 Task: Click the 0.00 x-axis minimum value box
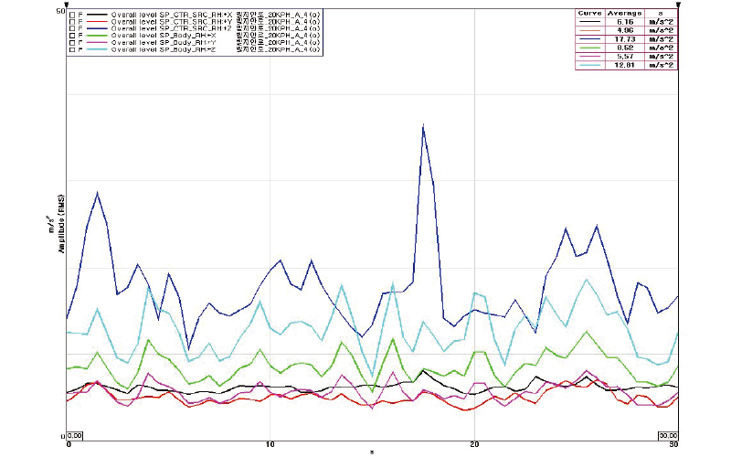coord(77,436)
